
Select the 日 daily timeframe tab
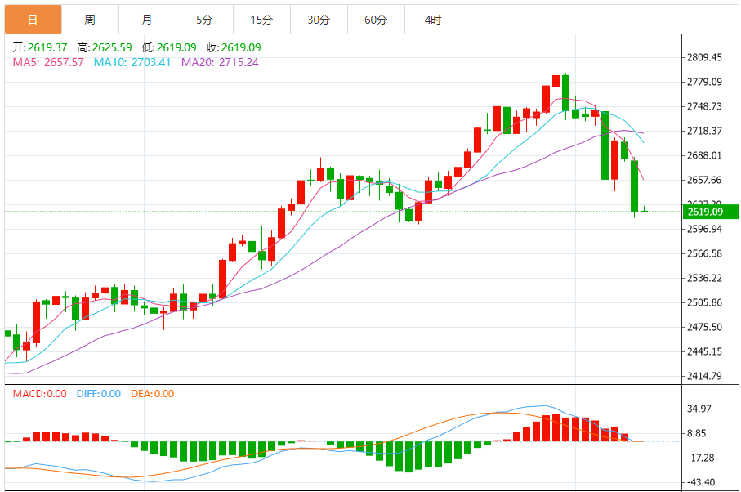coord(33,20)
